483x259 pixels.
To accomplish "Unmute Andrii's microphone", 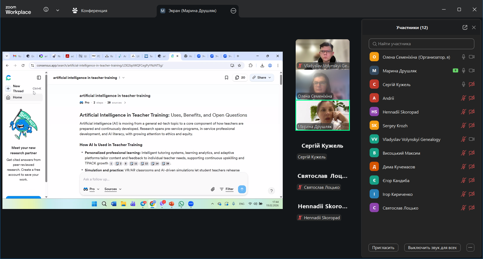I will (x=463, y=98).
